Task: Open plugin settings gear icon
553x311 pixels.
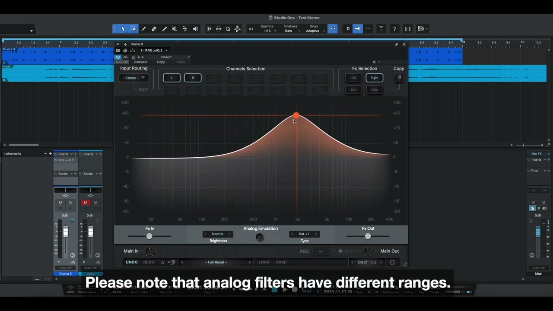Action: click(392, 262)
